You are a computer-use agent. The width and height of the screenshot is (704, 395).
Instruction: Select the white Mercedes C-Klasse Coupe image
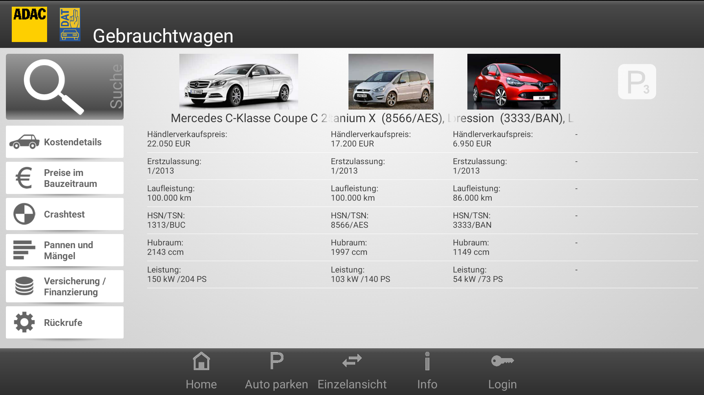click(239, 81)
